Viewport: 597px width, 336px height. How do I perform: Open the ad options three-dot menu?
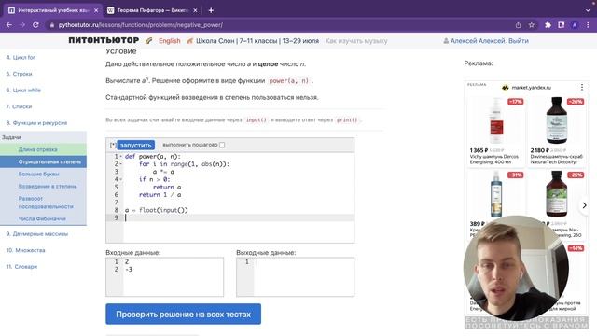pos(582,87)
